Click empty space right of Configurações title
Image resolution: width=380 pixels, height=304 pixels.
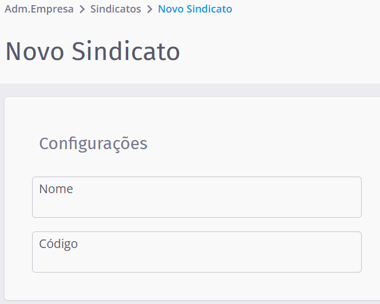pos(258,143)
